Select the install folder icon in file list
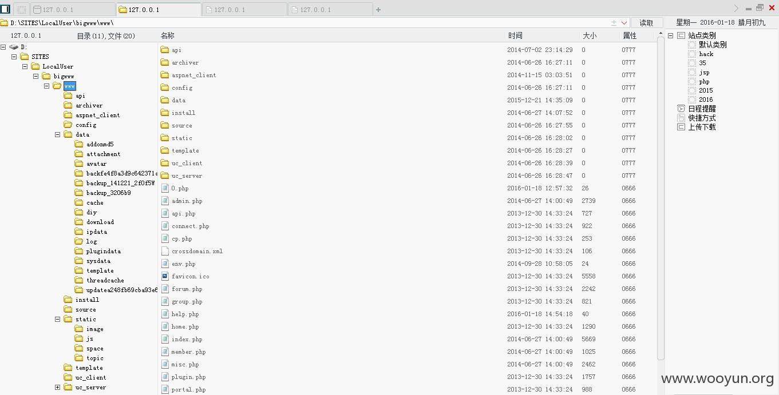The height and width of the screenshot is (395, 779). pos(165,113)
